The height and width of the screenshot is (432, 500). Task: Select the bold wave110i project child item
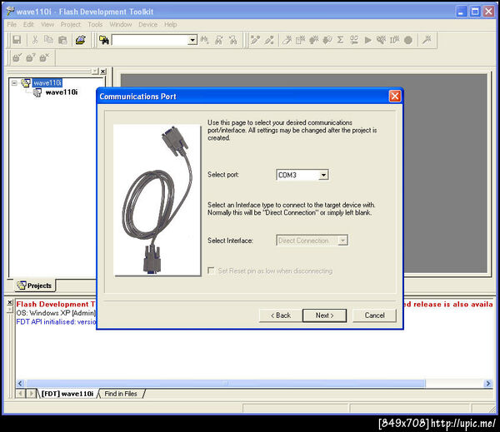point(61,92)
